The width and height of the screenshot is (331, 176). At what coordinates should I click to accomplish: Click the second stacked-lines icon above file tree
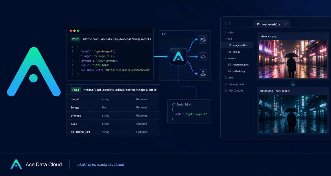230,24
